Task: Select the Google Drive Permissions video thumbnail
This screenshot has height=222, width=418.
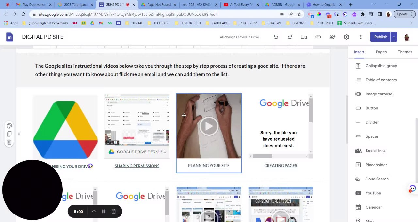Action: 137,126
